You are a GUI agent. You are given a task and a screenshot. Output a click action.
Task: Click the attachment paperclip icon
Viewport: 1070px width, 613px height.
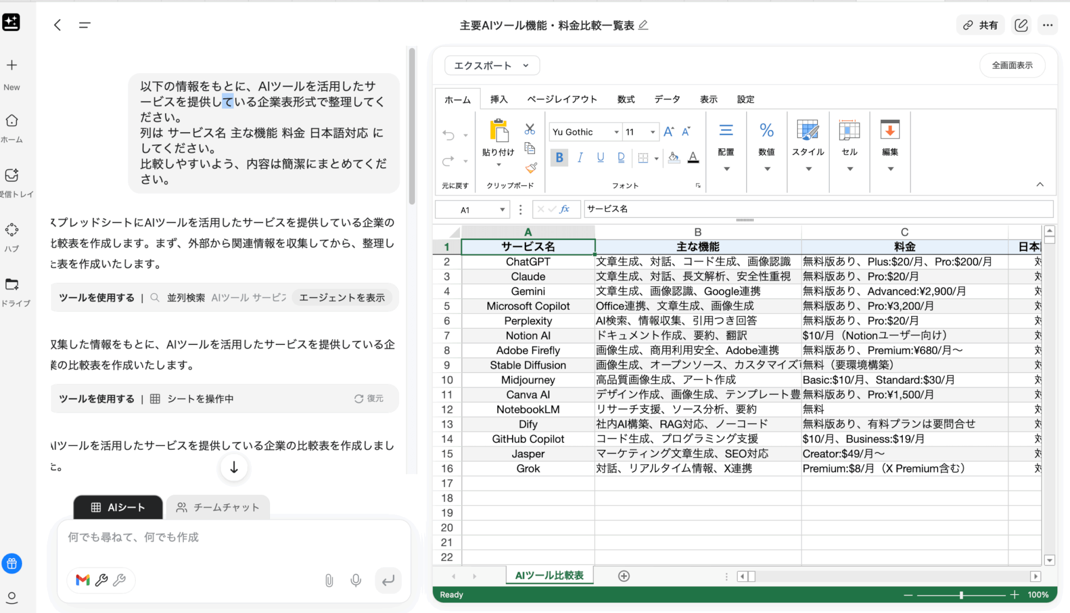click(x=329, y=580)
